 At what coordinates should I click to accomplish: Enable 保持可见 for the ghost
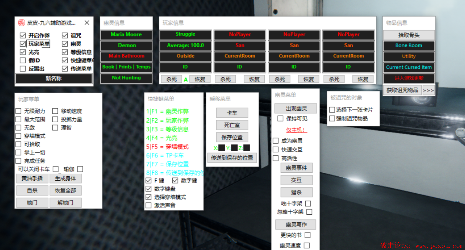[x=280, y=119]
